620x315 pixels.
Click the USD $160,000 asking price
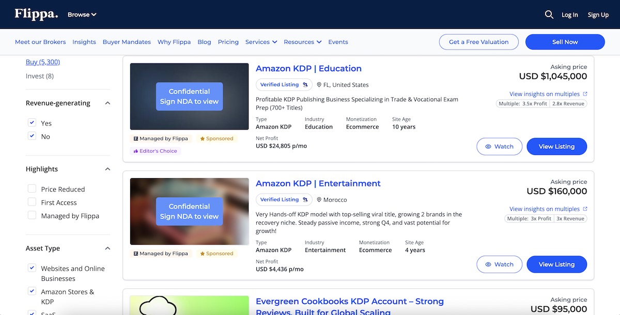(x=557, y=191)
